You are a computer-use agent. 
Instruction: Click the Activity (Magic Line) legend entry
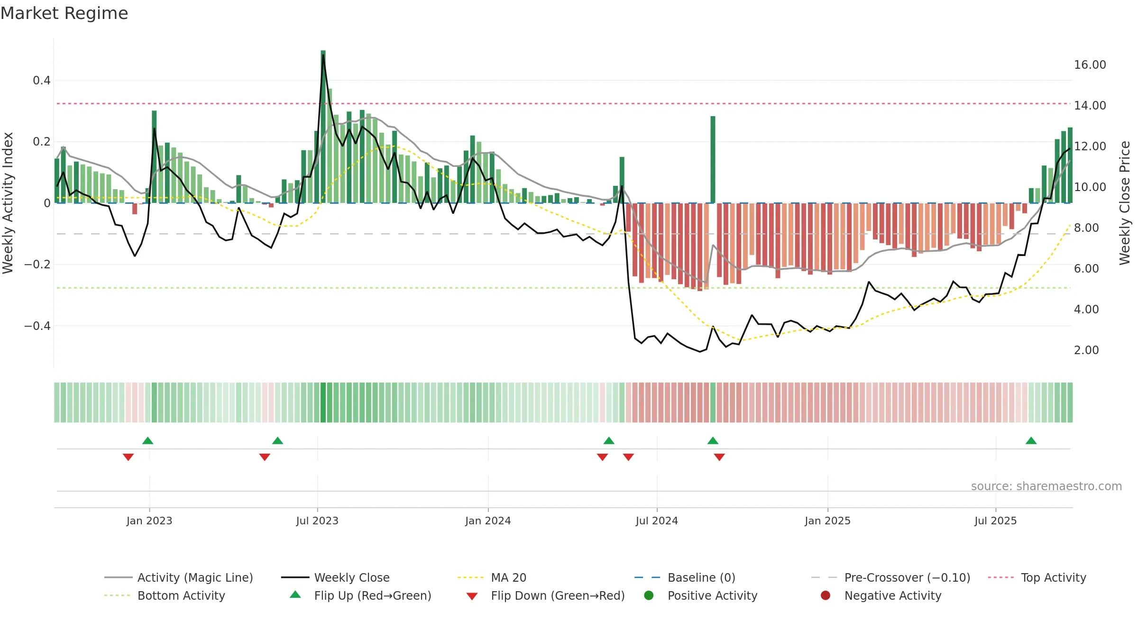[179, 577]
